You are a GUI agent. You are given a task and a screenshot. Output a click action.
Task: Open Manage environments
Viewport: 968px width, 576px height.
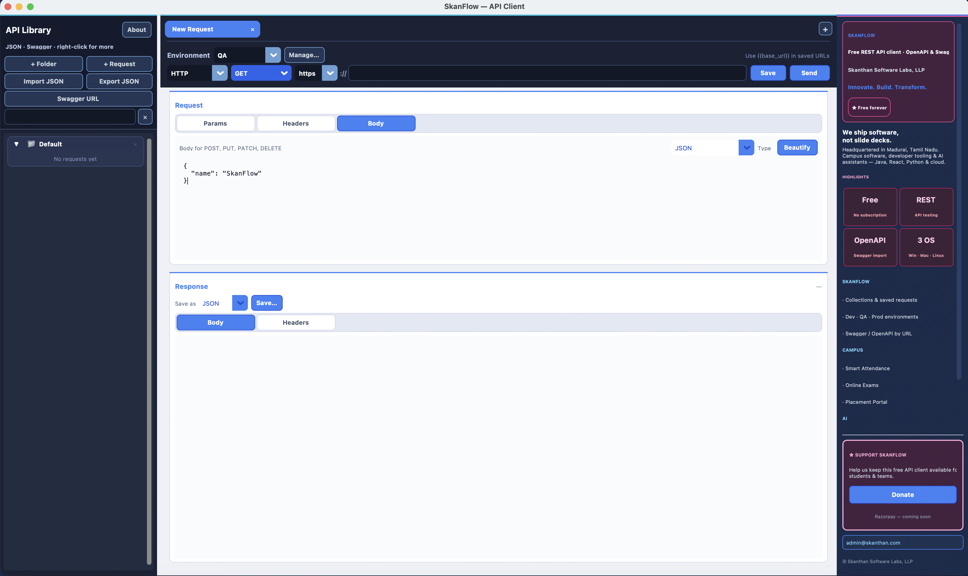[304, 55]
